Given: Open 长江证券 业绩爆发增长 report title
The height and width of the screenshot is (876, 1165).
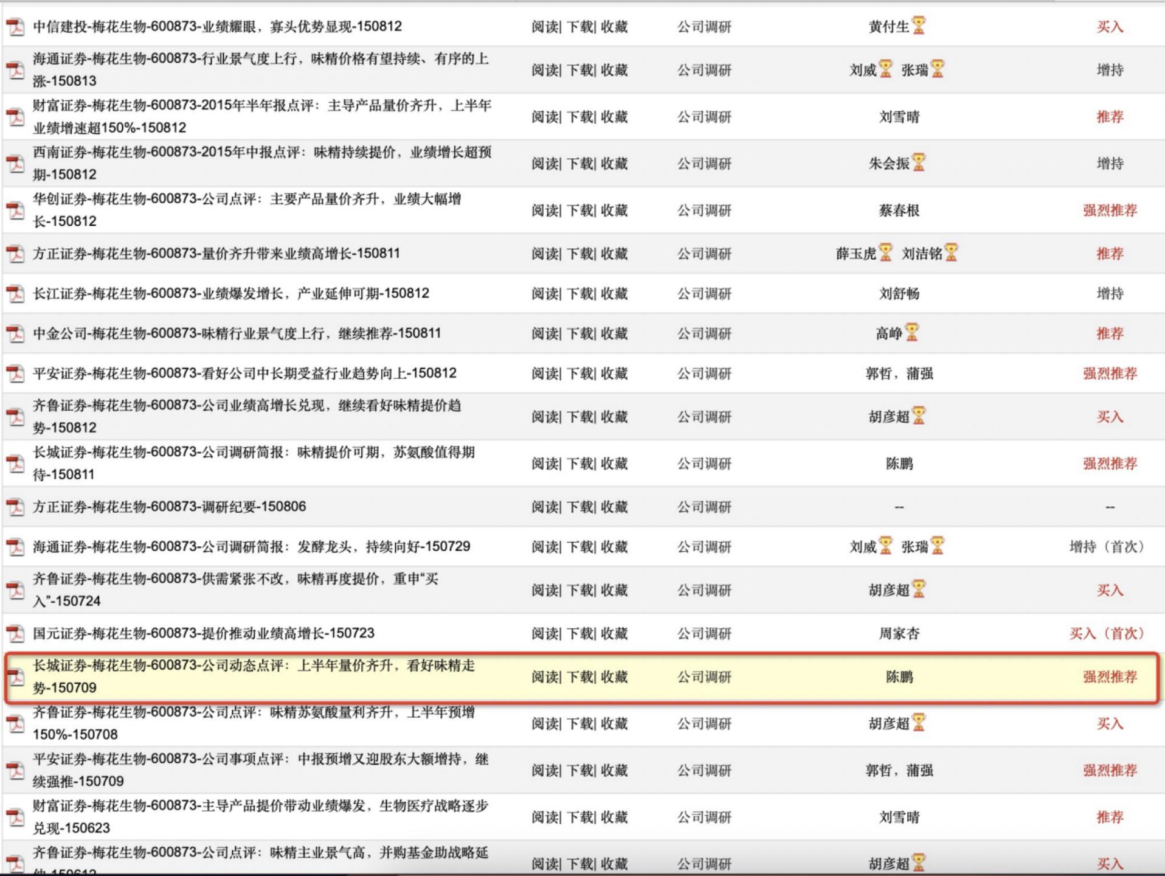Looking at the screenshot, I should tap(231, 293).
